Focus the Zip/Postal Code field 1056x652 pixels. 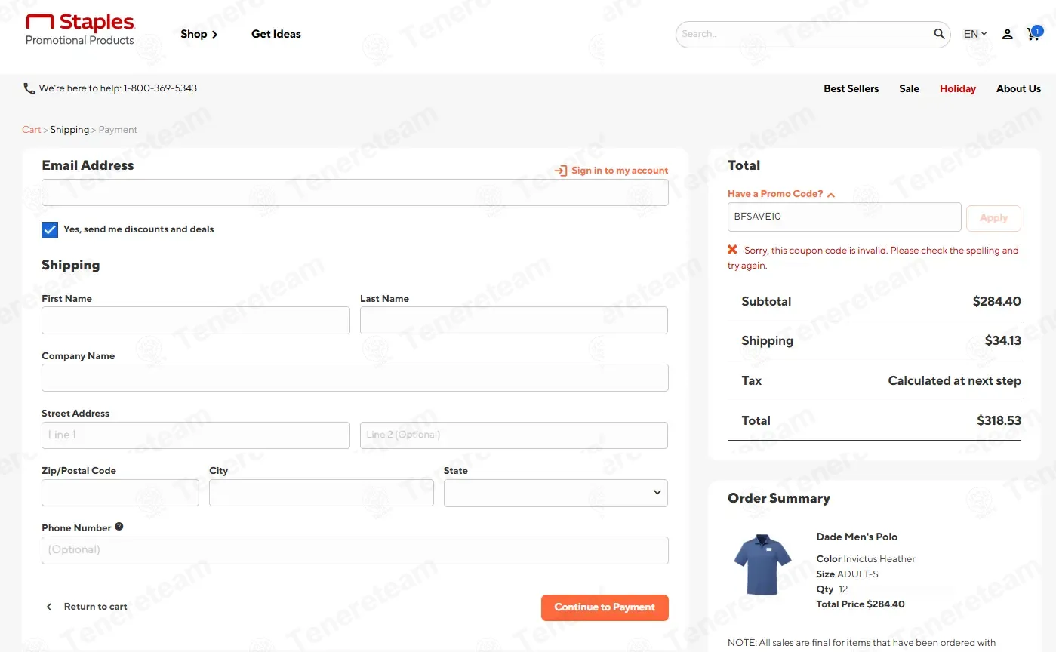pyautogui.click(x=120, y=493)
